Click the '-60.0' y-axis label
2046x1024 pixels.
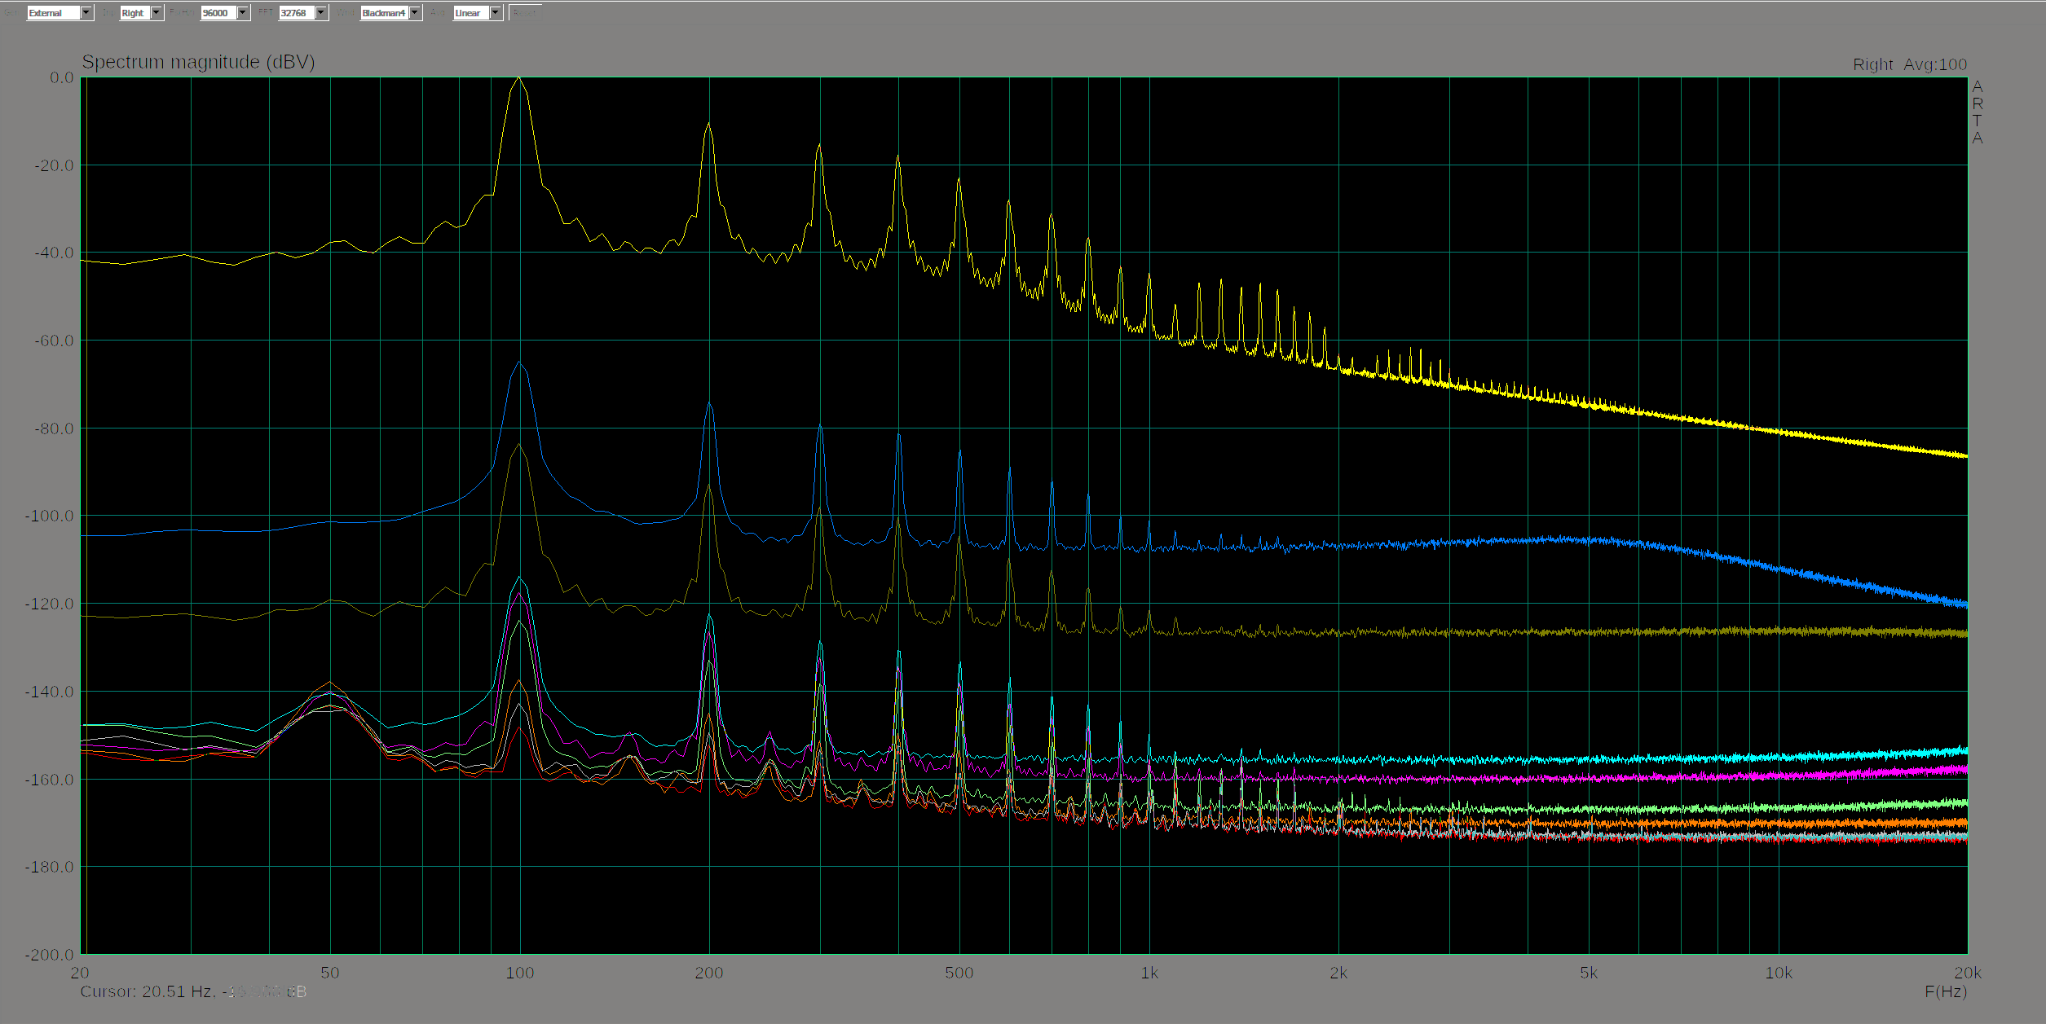[x=54, y=341]
